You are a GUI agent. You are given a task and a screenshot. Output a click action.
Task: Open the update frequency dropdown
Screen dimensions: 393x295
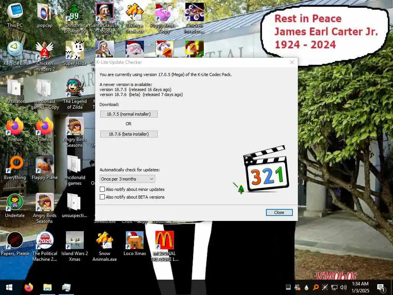(x=127, y=179)
